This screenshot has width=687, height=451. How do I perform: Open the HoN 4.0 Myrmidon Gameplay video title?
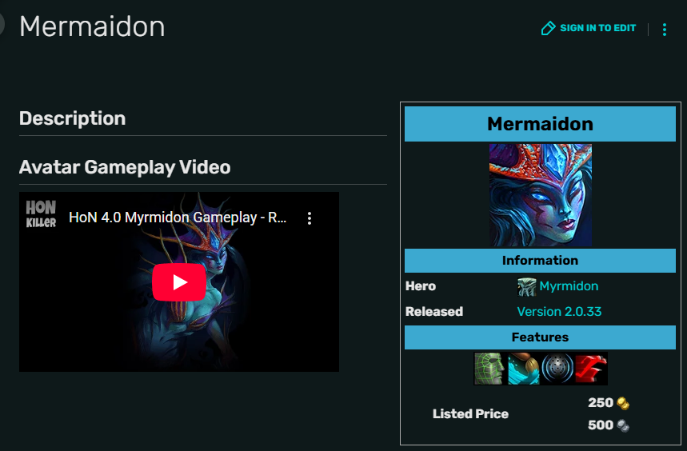pyautogui.click(x=178, y=218)
